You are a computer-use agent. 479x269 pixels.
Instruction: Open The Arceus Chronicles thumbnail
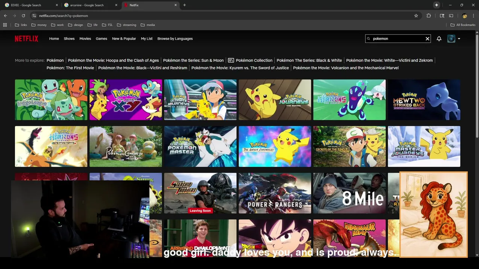click(275, 146)
